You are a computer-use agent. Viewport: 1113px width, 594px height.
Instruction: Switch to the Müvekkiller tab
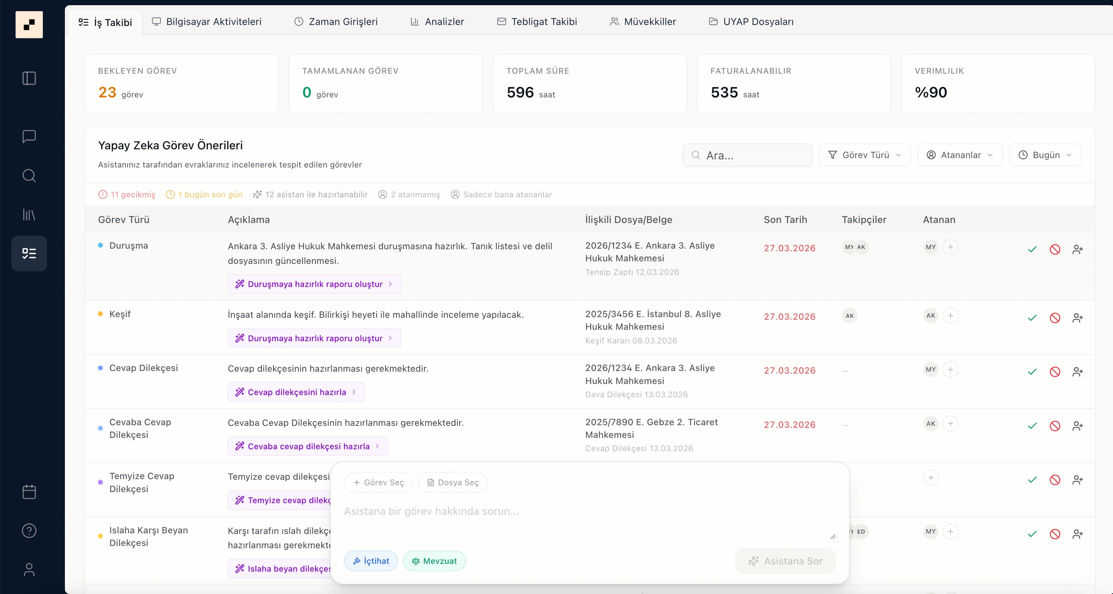click(642, 22)
